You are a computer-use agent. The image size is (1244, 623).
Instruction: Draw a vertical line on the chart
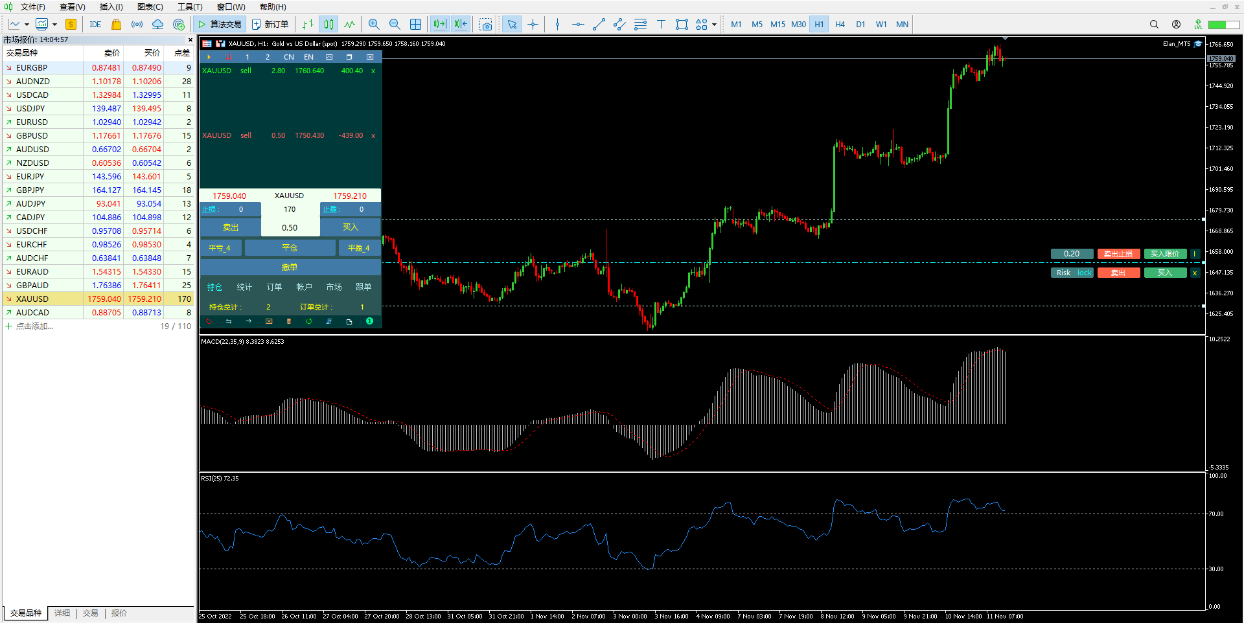click(557, 25)
